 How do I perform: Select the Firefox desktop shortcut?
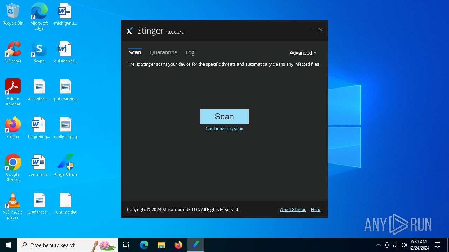click(x=13, y=128)
